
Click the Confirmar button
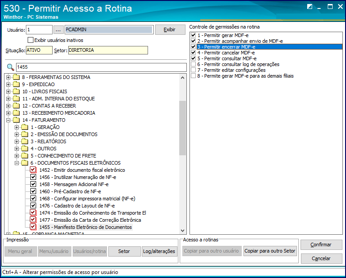(x=321, y=245)
